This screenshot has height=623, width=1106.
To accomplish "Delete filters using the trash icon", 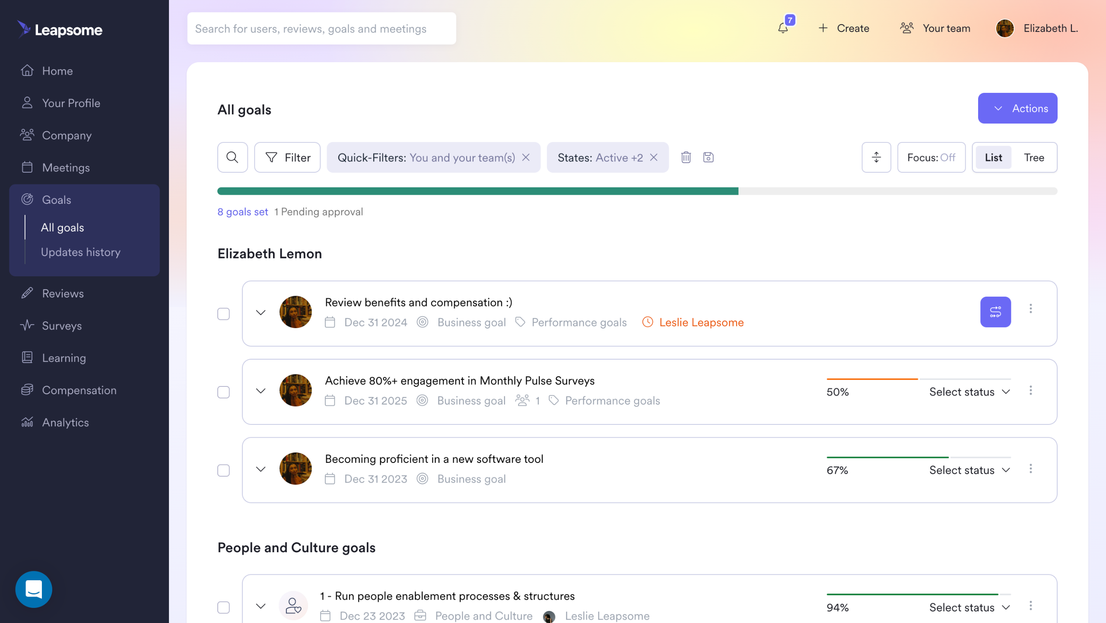I will coord(686,158).
